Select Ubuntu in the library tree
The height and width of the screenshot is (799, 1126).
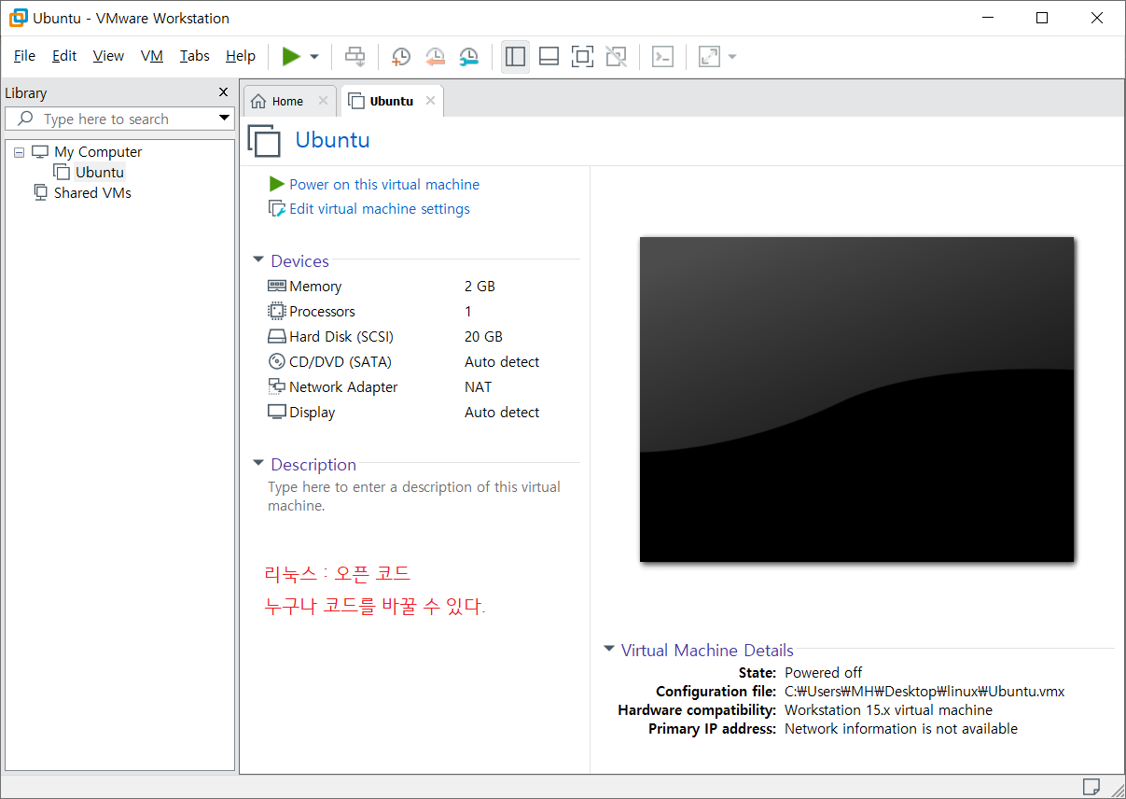click(99, 173)
